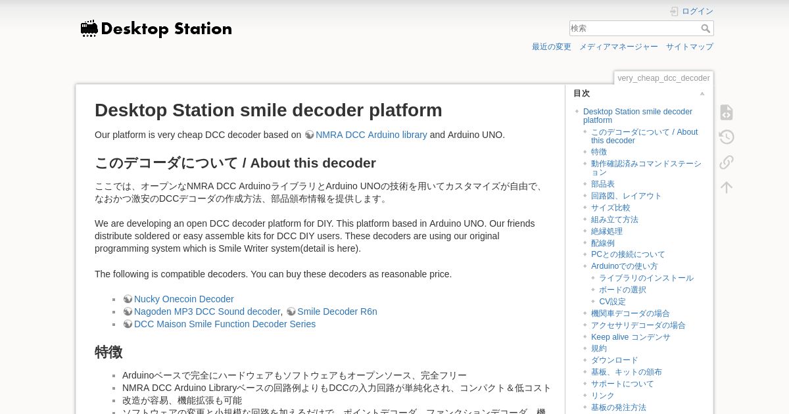This screenshot has width=789, height=414.
Task: Click the Desktop Station site title
Action: (166, 29)
